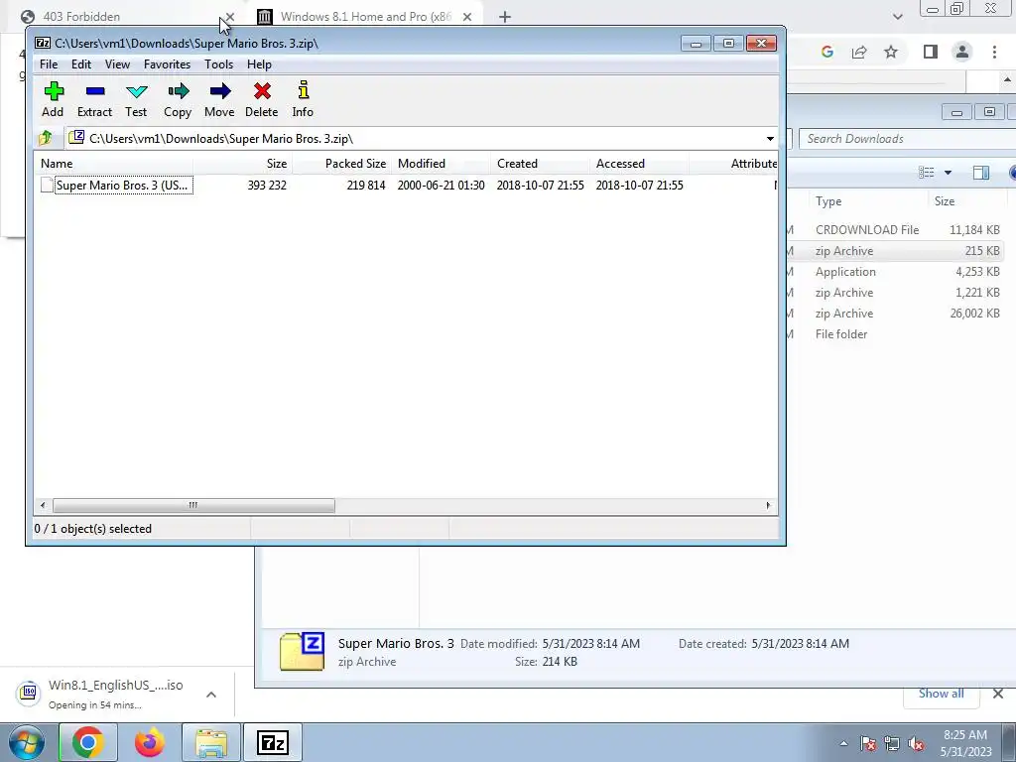This screenshot has height=762, width=1016.
Task: Launch Firefox from the taskbar
Action: coord(150,743)
